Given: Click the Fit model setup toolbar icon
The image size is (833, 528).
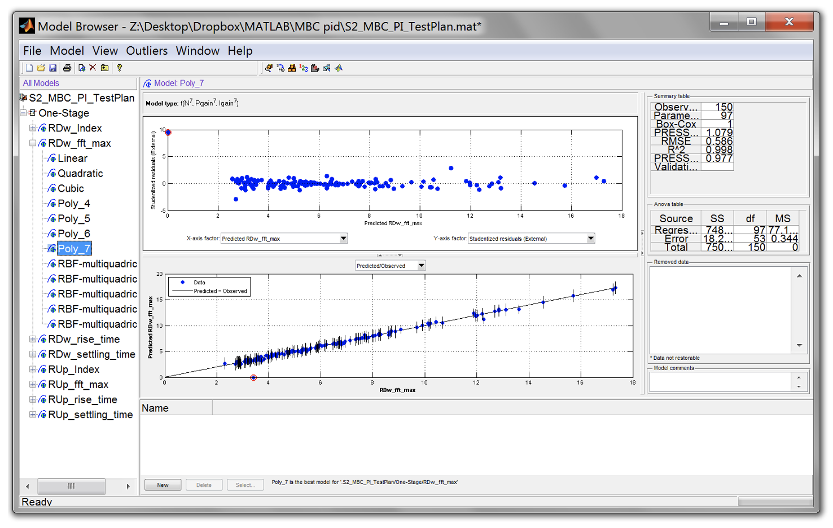Looking at the screenshot, I should [280, 68].
